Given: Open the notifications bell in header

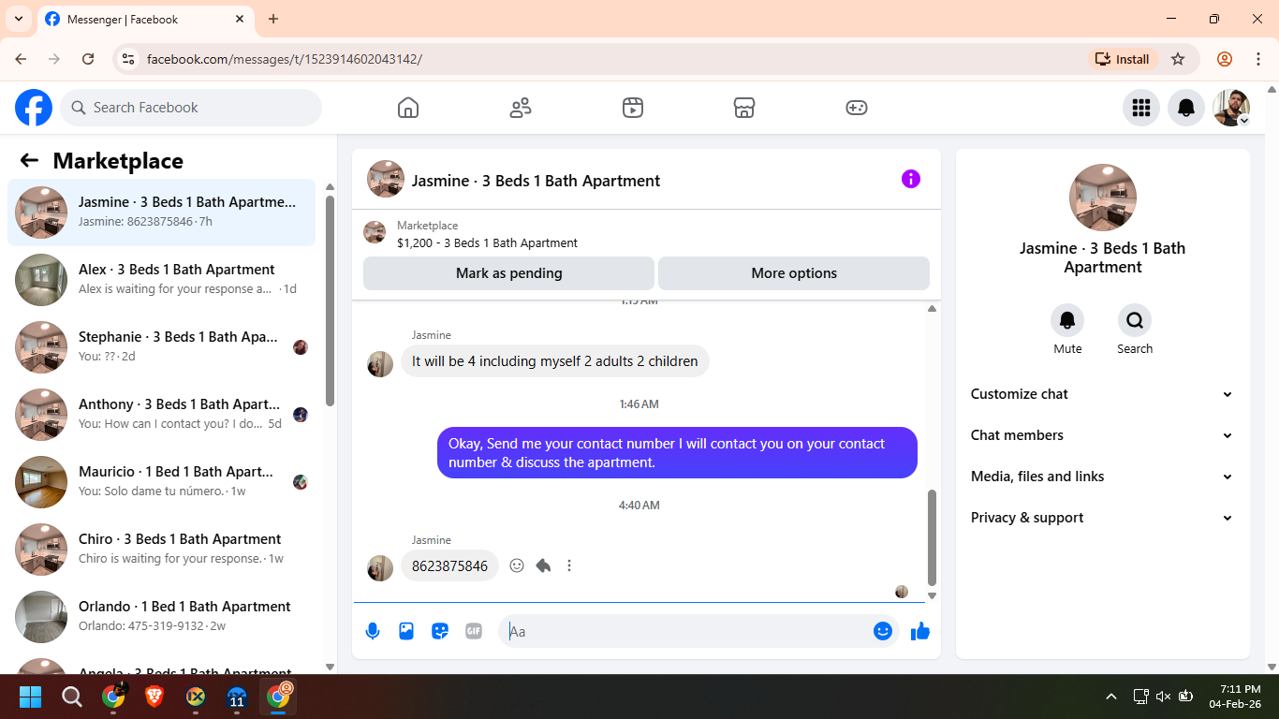Looking at the screenshot, I should click(x=1186, y=108).
